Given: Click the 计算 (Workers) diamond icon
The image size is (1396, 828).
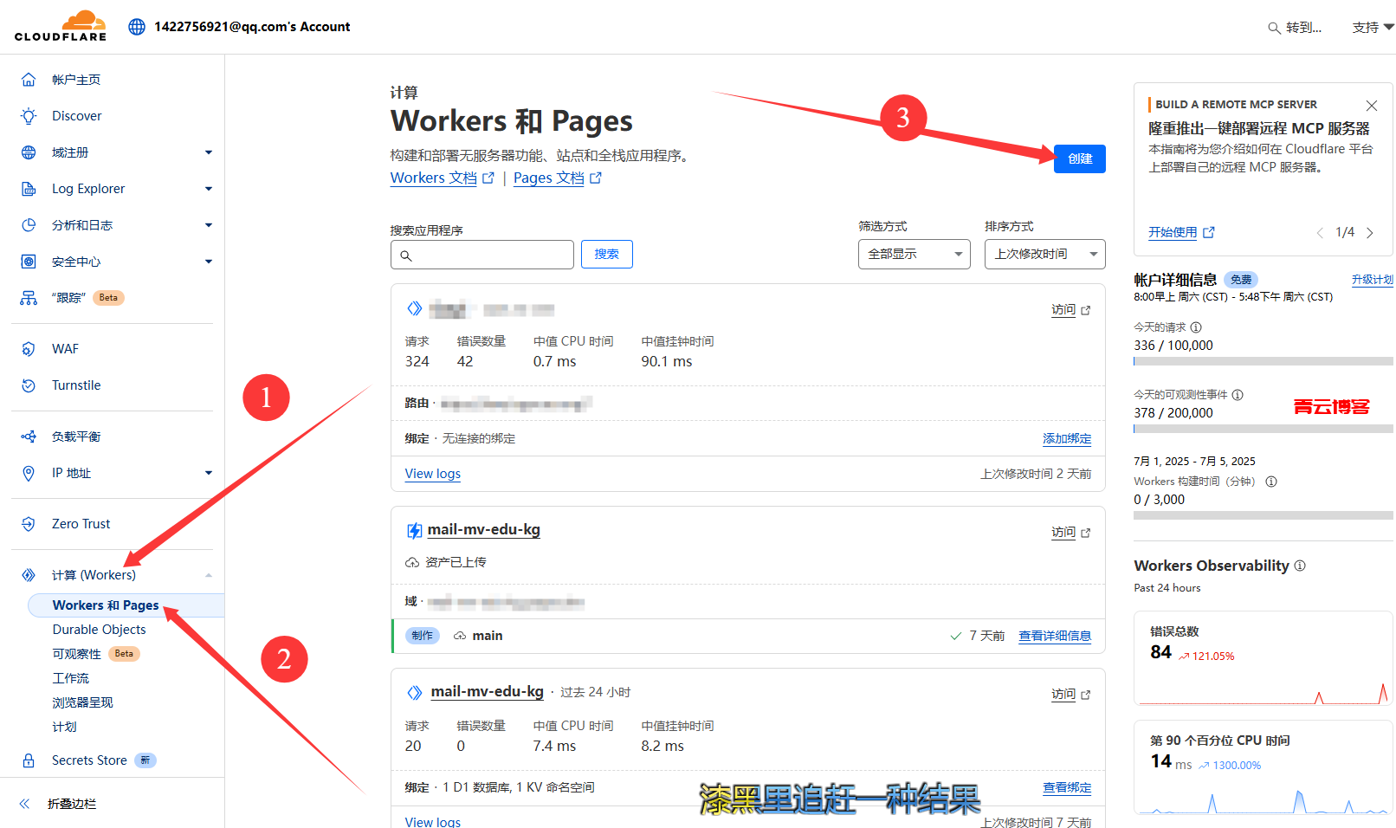Looking at the screenshot, I should [29, 575].
